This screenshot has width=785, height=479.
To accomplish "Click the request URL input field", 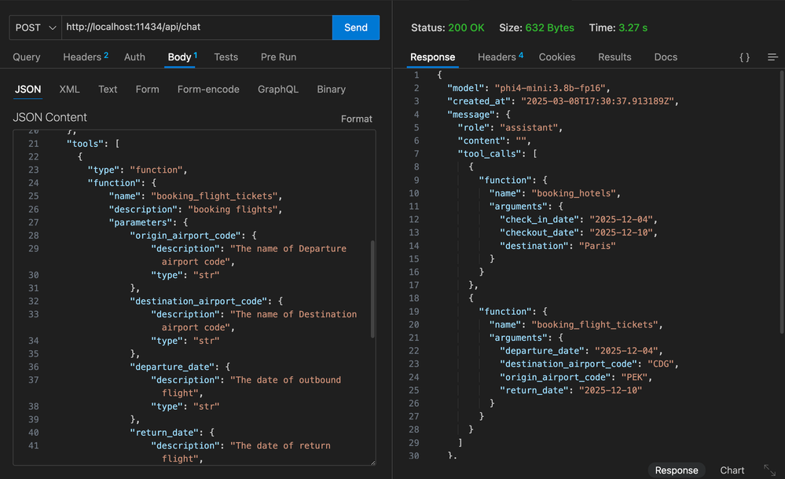I will 196,27.
